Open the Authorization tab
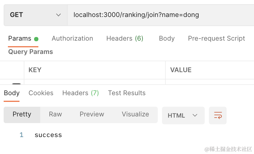This screenshot has height=154, width=254. pos(72,38)
